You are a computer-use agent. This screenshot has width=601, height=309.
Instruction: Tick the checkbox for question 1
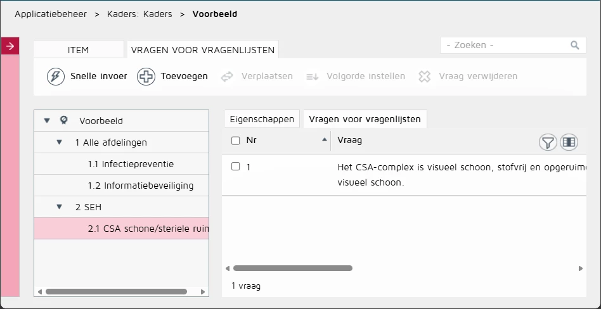235,167
